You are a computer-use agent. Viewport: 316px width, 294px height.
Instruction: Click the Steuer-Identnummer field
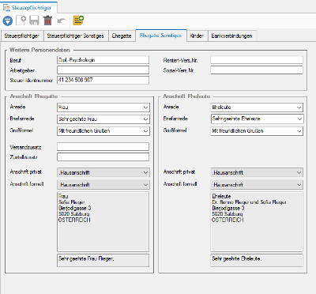(103, 80)
